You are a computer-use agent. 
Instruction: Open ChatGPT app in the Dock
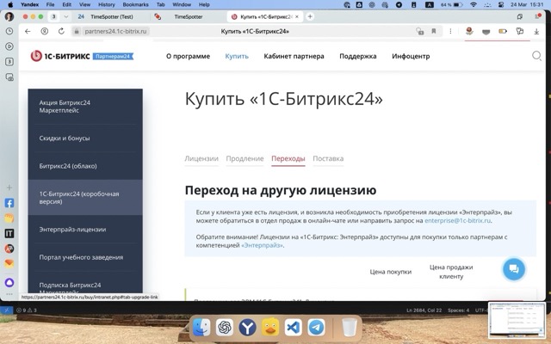point(225,328)
